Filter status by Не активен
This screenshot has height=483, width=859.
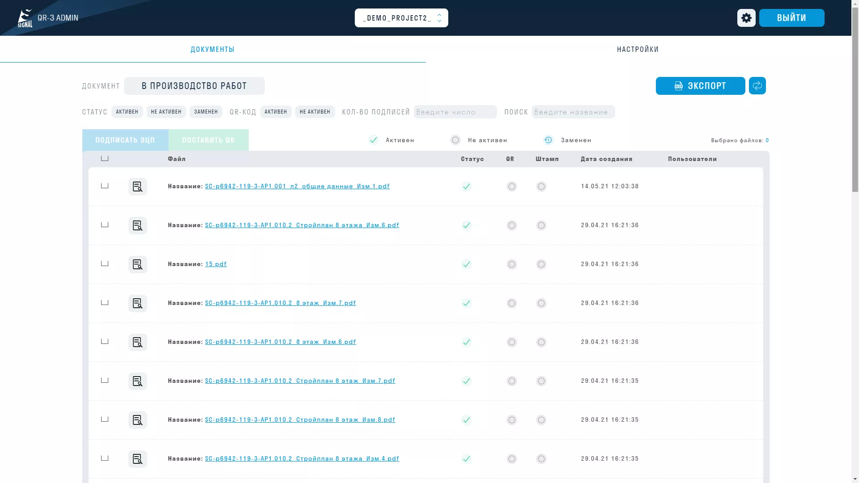tap(166, 112)
